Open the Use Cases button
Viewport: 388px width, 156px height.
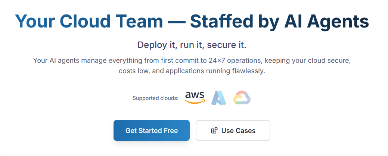pyautogui.click(x=233, y=131)
